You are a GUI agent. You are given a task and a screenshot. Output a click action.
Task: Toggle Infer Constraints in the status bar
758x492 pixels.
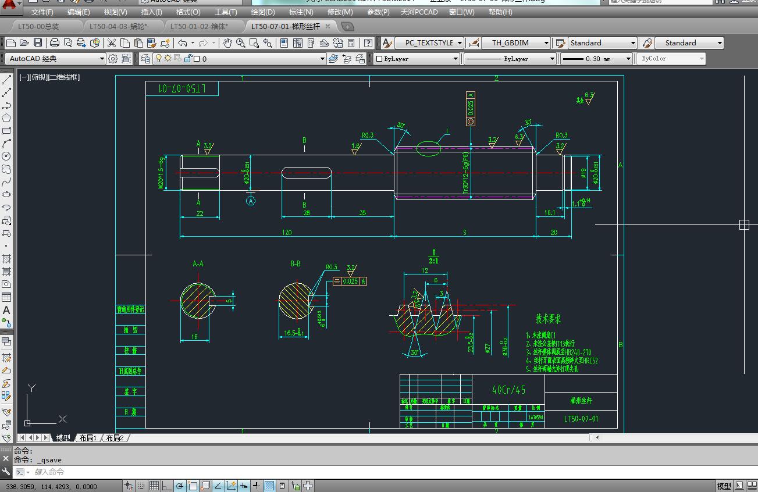(x=129, y=486)
